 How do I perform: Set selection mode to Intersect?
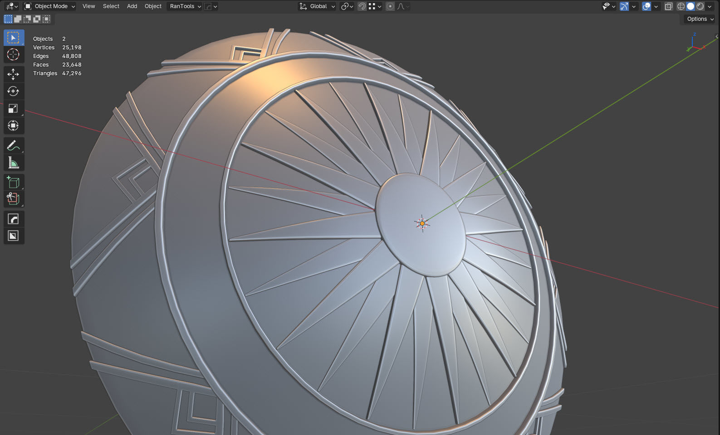pyautogui.click(x=46, y=19)
